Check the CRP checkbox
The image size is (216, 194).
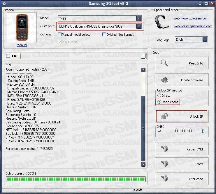coord(8,56)
